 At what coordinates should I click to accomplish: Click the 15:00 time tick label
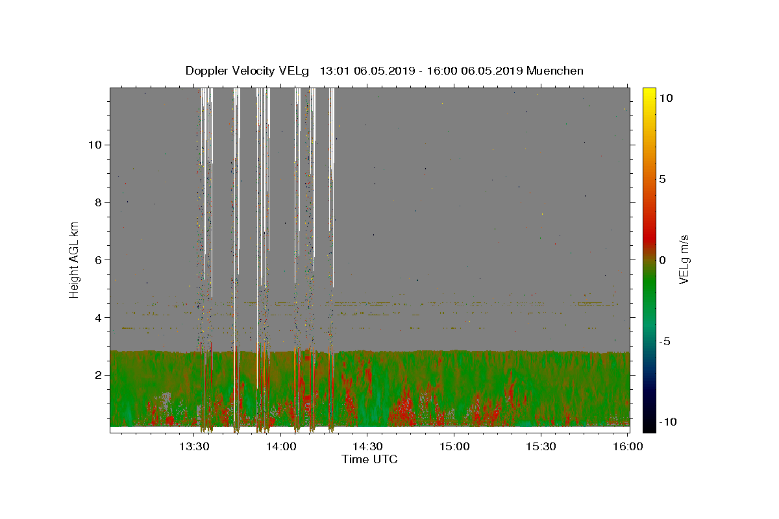(454, 446)
